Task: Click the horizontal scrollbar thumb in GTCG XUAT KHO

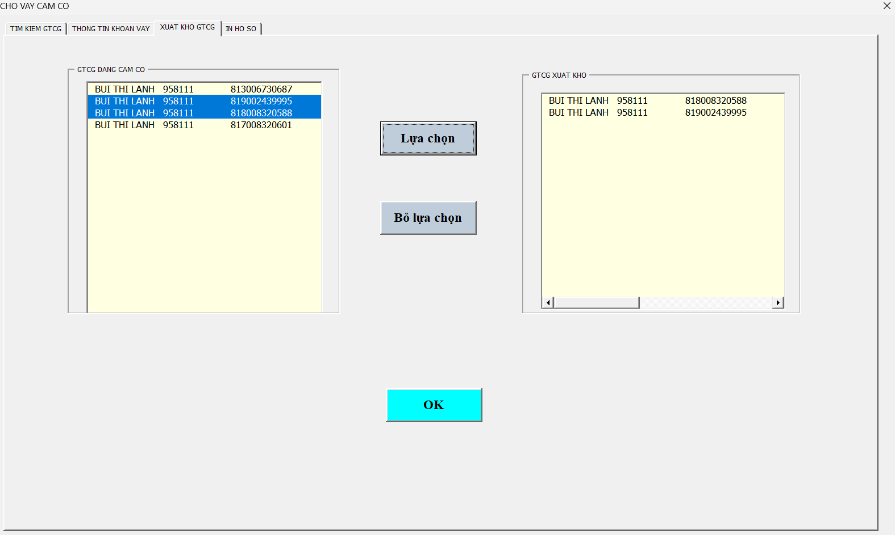Action: 597,302
